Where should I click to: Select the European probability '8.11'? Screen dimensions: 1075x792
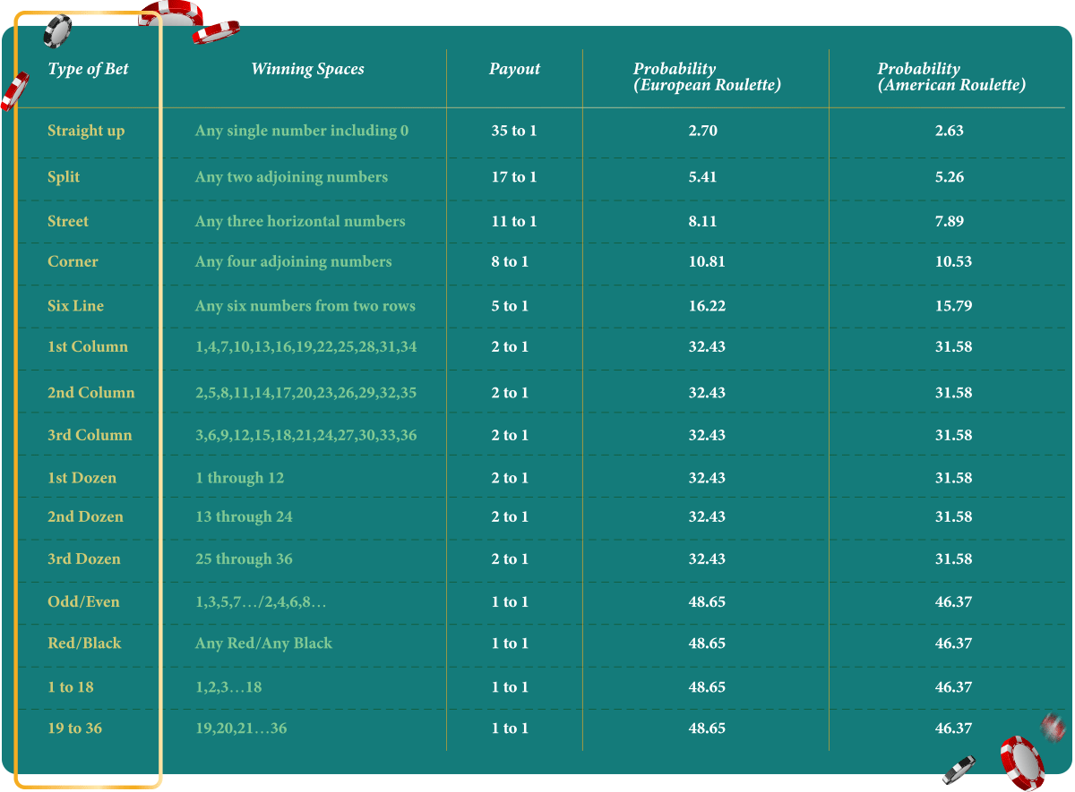[703, 221]
